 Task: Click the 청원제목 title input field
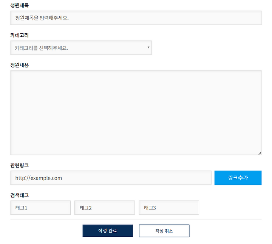click(136, 18)
